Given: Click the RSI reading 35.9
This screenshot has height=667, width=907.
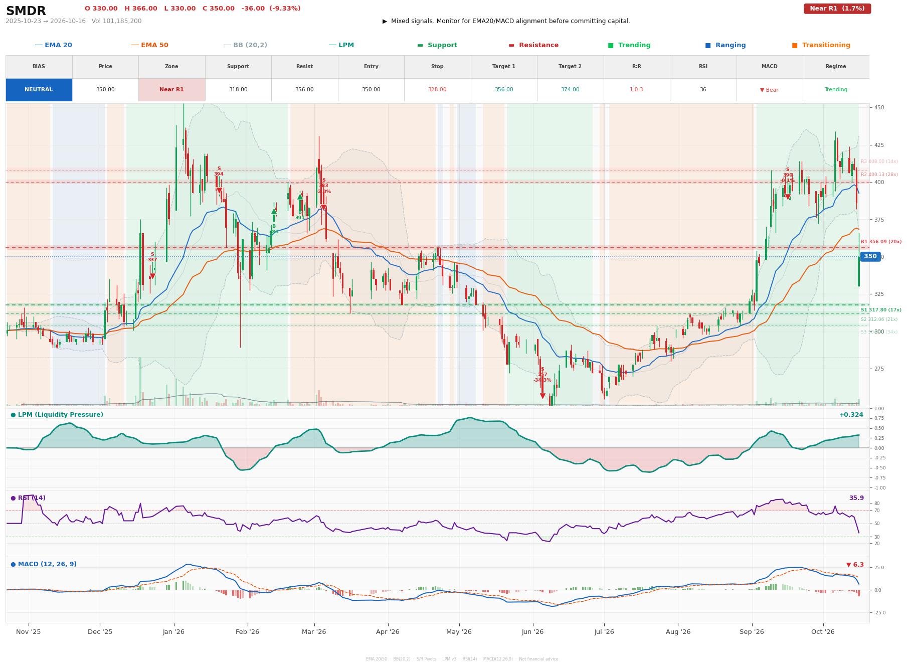Looking at the screenshot, I should point(856,498).
